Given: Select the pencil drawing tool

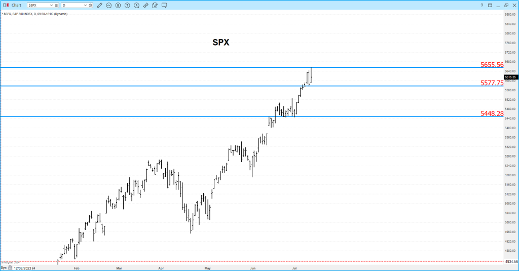Looking at the screenshot, I should click(x=99, y=5).
